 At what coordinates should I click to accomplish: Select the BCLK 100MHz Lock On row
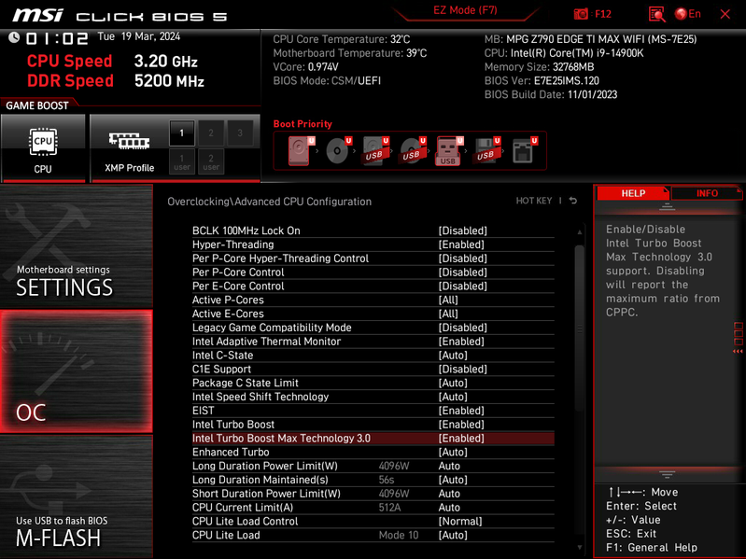pos(373,231)
